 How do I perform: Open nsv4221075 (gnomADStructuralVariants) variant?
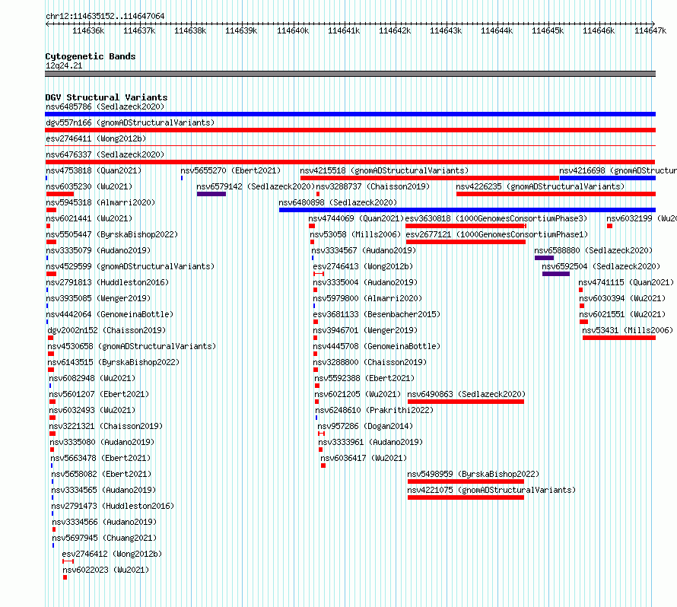tap(491, 490)
